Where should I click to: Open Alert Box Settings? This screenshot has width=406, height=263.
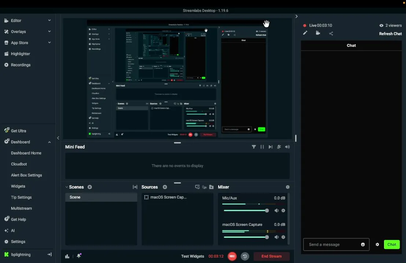point(26,175)
